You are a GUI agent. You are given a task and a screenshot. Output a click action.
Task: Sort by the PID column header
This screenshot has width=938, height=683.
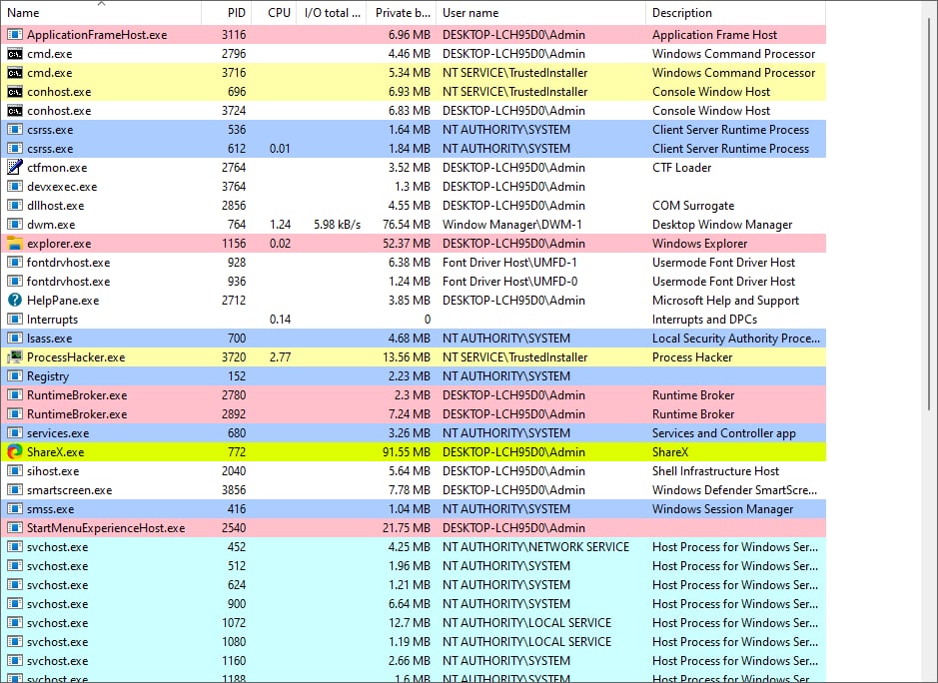[x=227, y=13]
